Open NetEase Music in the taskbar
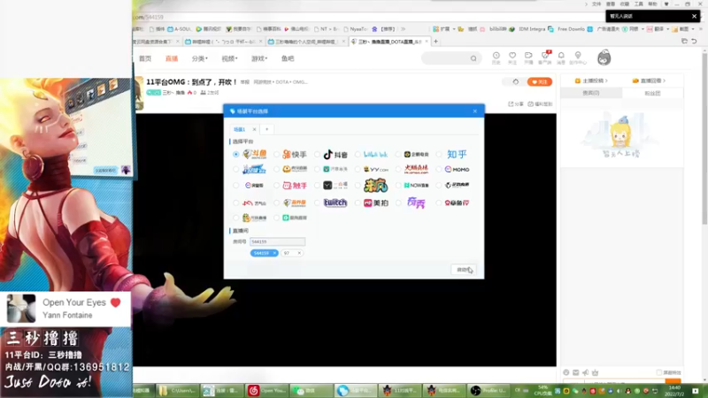This screenshot has height=398, width=708. pos(266,390)
